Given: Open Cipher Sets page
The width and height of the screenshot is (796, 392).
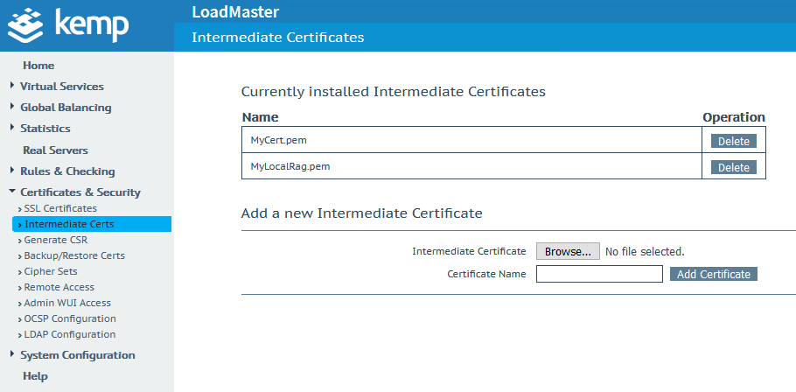Looking at the screenshot, I should (x=51, y=271).
